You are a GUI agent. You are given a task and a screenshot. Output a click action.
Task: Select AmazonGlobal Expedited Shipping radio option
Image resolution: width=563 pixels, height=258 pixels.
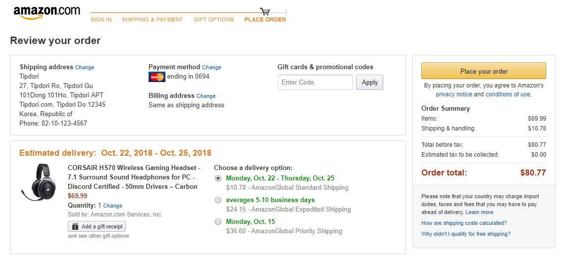pos(218,200)
